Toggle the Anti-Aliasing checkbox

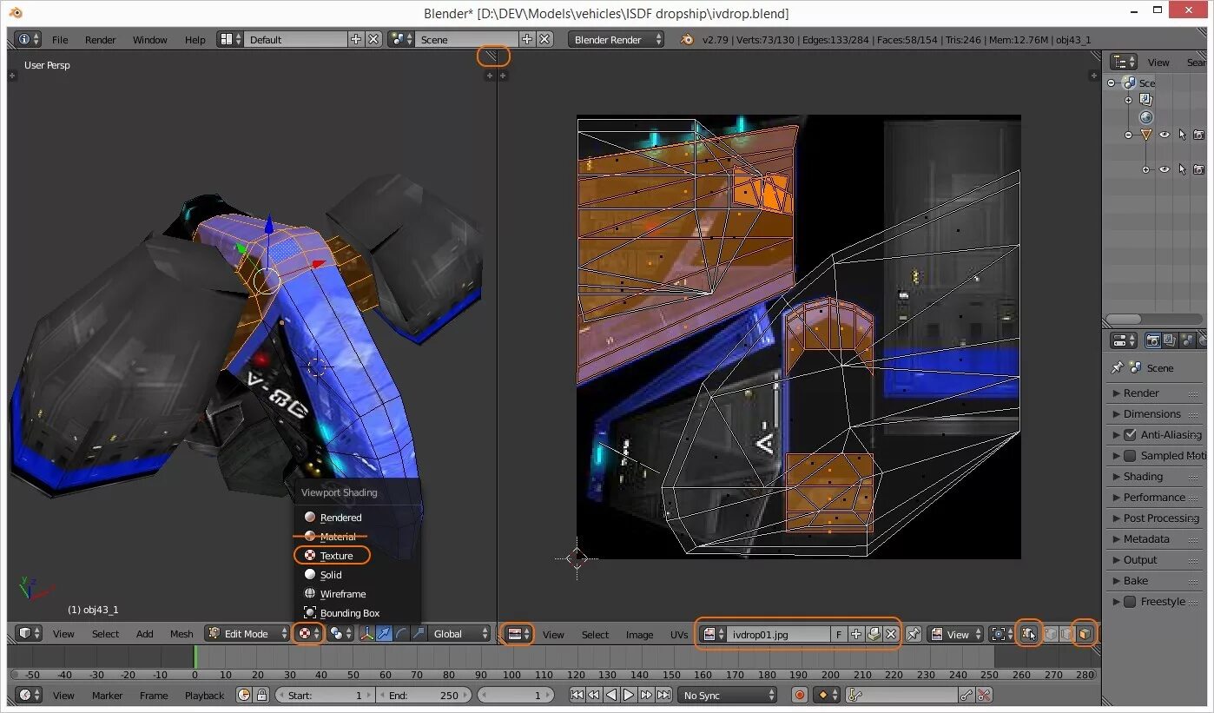[1130, 435]
